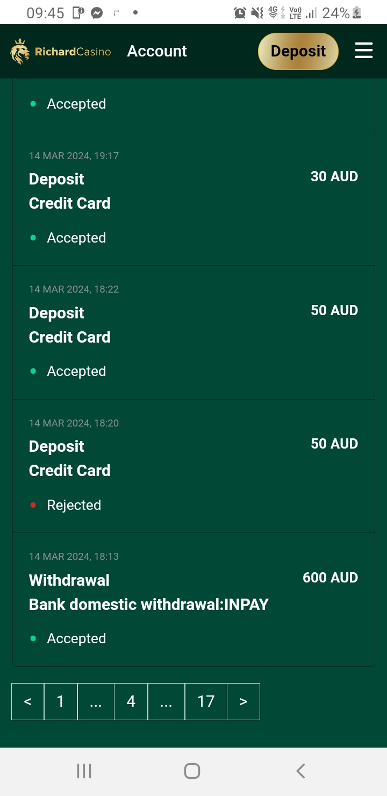Tap the alarm clock status icon
Screen dimensions: 387x796
tap(240, 13)
